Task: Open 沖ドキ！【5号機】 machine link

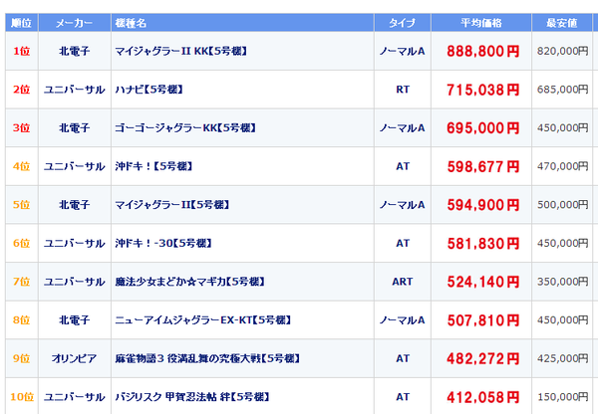Action: click(153, 166)
